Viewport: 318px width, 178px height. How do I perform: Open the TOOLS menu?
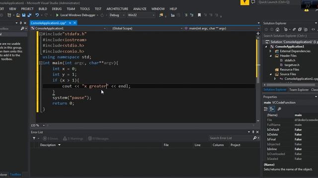pos(85,9)
